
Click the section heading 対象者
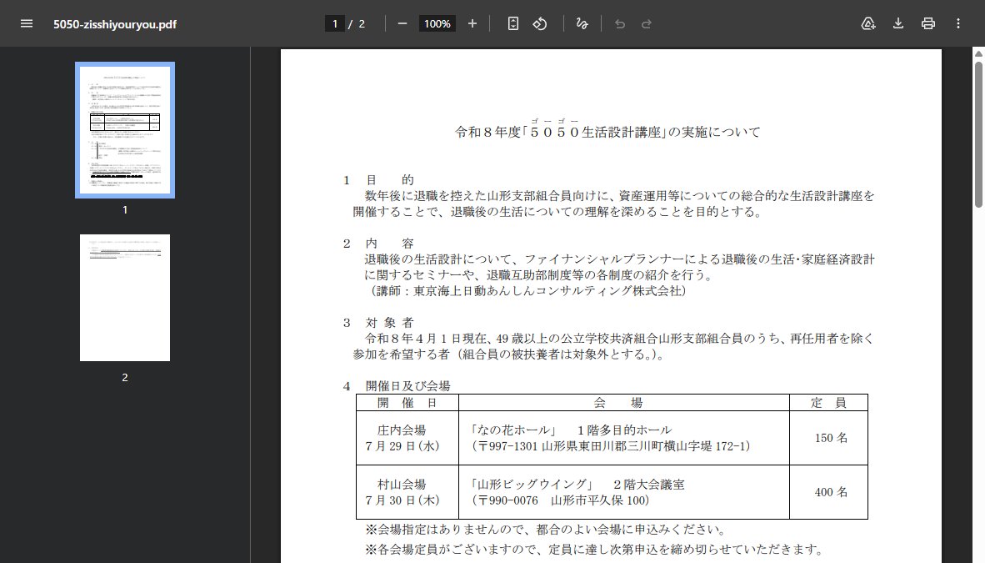[x=389, y=323]
